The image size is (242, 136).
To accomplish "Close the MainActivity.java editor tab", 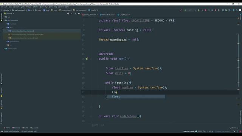I will click(x=115, y=15).
